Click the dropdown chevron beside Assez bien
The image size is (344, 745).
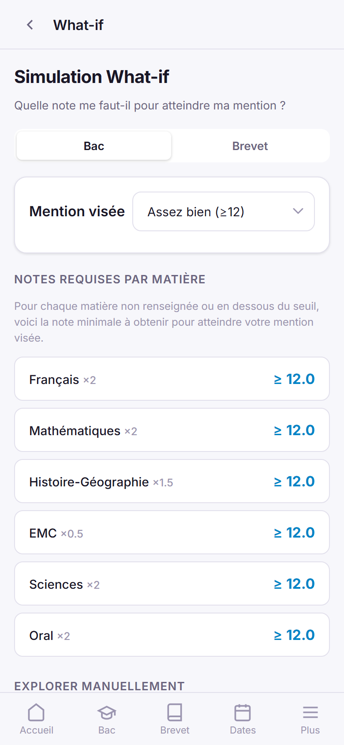298,211
